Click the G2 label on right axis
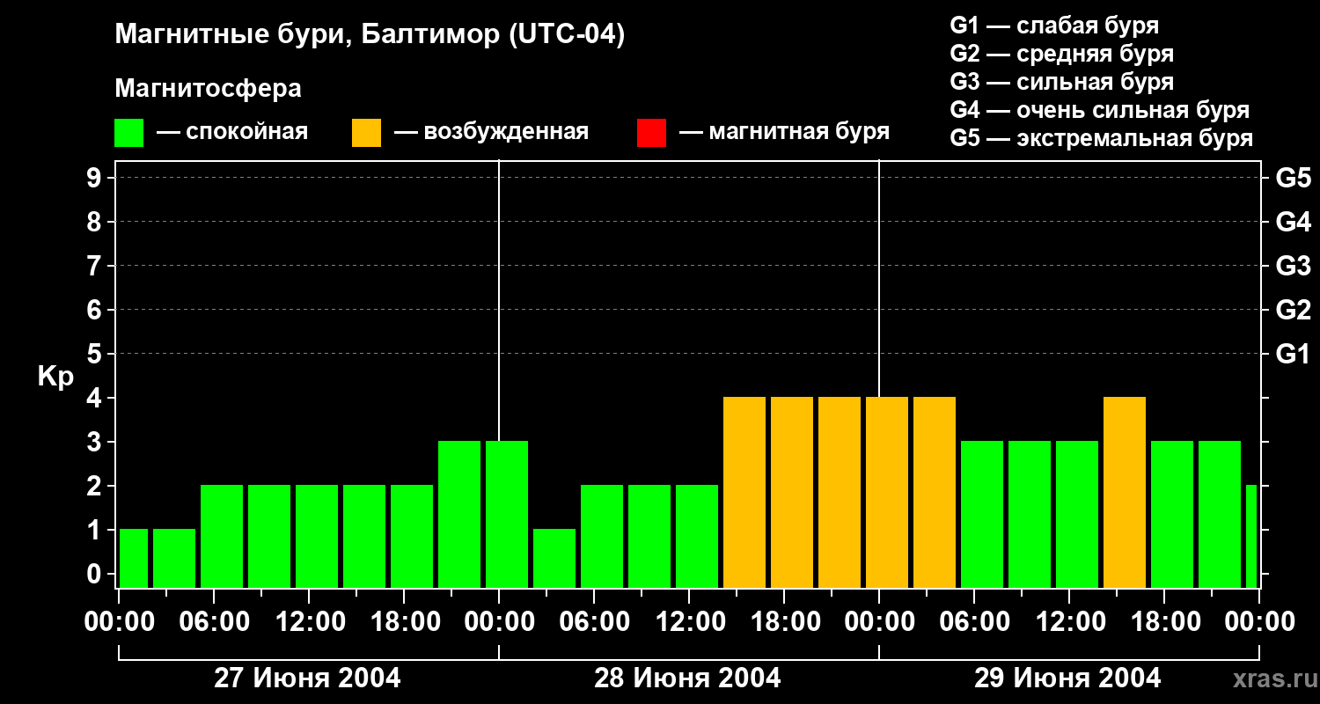Viewport: 1320px width, 704px height. [x=1293, y=310]
